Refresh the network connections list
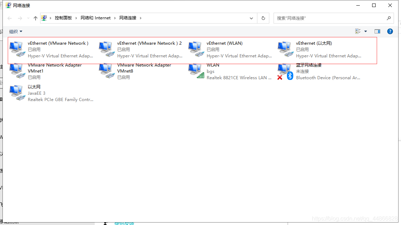 pos(263,18)
